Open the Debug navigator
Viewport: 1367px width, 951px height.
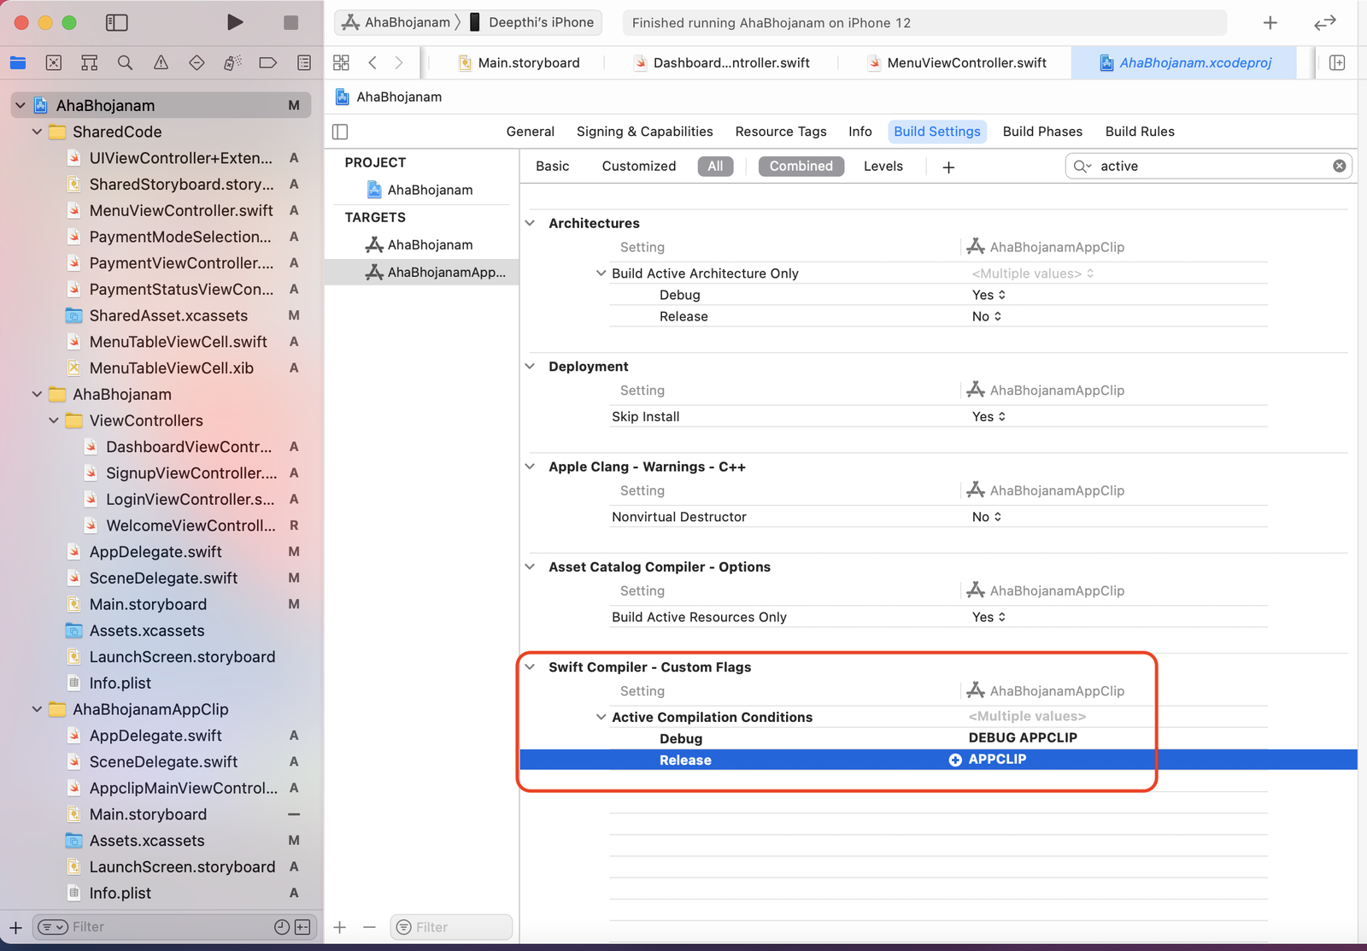click(x=232, y=62)
